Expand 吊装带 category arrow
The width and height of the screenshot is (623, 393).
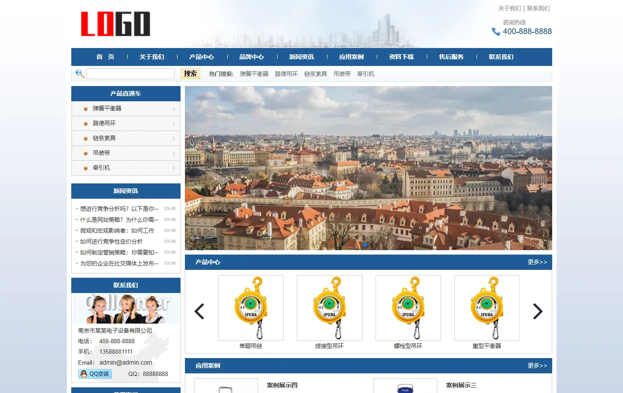[174, 153]
